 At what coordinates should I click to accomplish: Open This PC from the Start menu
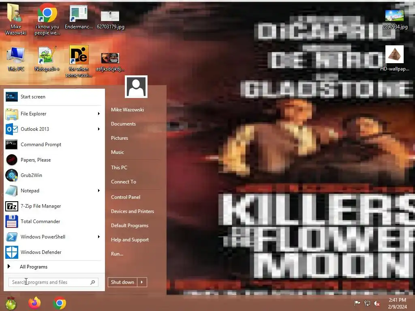[119, 167]
